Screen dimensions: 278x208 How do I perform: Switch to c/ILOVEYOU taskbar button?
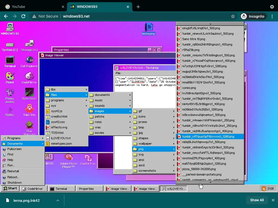173,189
